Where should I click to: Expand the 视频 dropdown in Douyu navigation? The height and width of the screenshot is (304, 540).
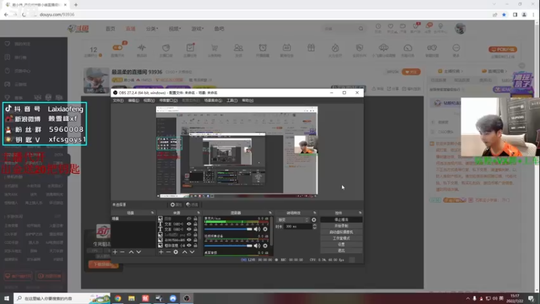click(175, 28)
